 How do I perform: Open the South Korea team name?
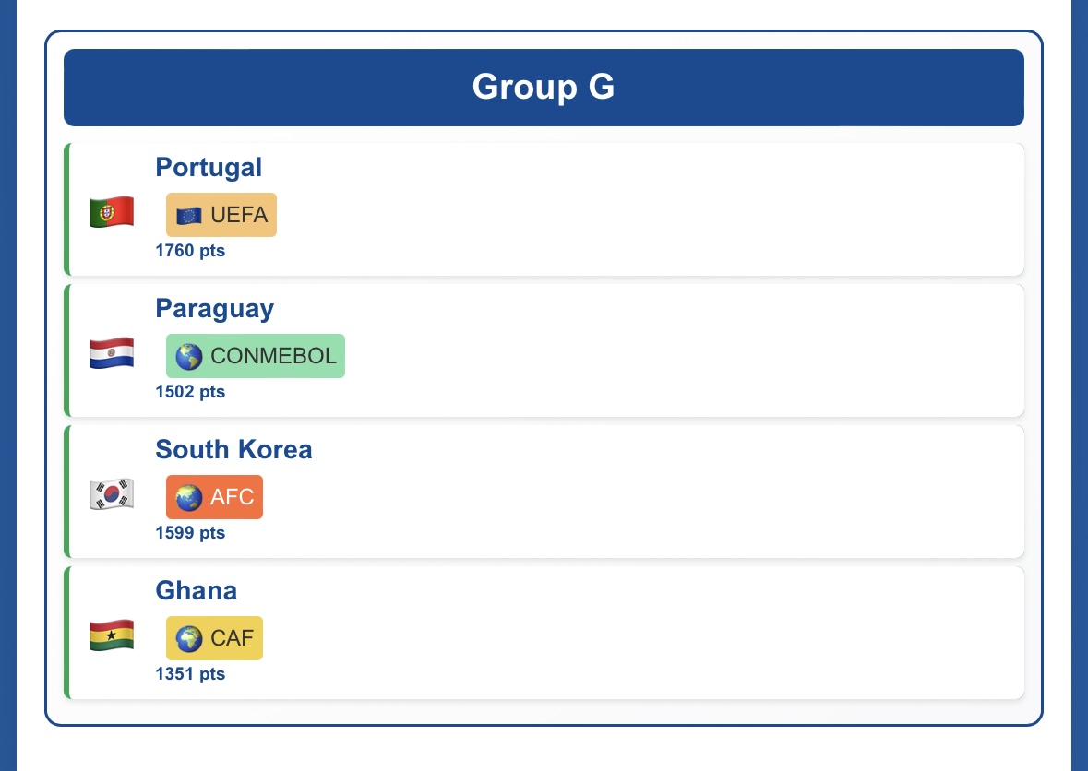click(233, 449)
